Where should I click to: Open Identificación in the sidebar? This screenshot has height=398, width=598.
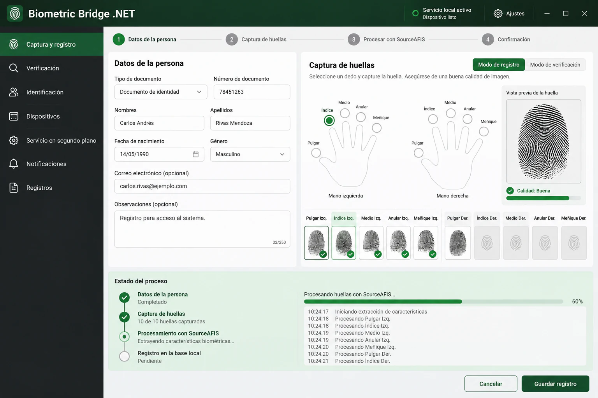pos(52,92)
